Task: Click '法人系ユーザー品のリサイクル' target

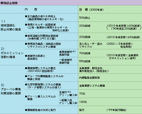Action: (91, 45)
